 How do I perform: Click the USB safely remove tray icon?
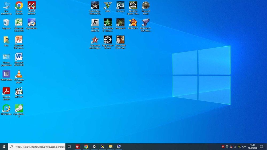click(227, 147)
